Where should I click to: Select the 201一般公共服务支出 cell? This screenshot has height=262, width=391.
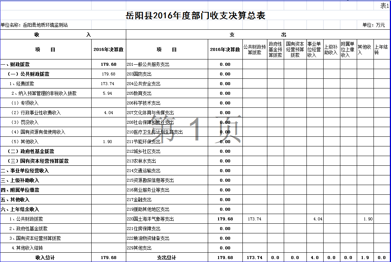coord(148,64)
